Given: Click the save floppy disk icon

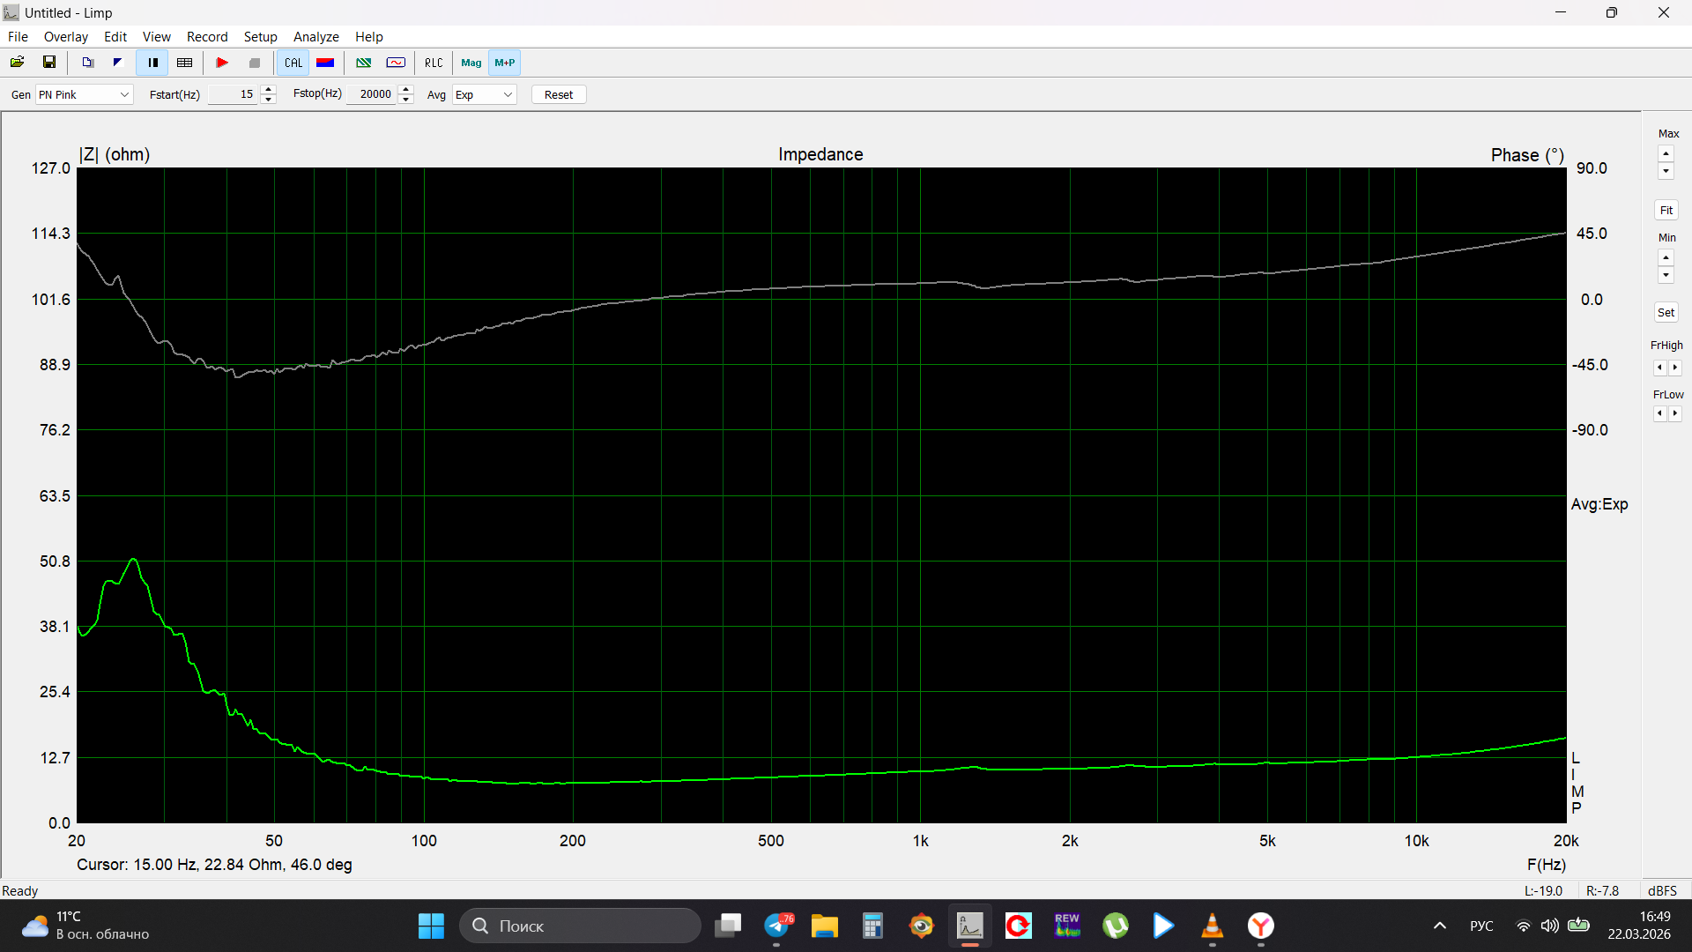Looking at the screenshot, I should tap(49, 63).
